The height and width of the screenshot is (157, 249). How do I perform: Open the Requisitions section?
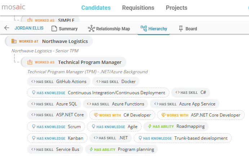point(138,8)
